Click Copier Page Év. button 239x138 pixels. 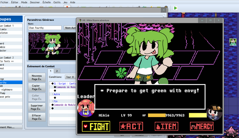37,87
